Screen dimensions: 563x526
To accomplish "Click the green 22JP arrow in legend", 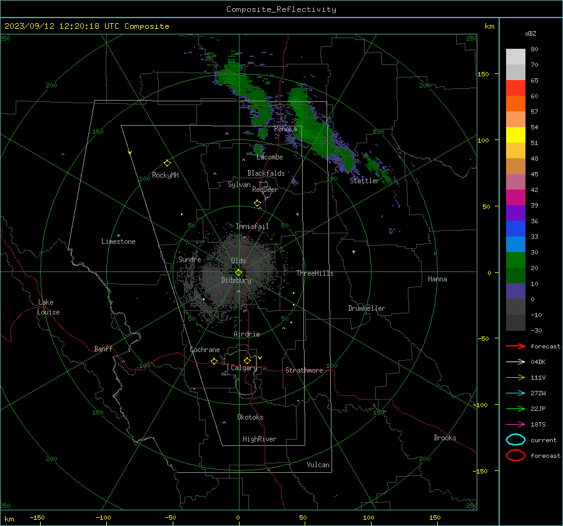I will [x=515, y=408].
